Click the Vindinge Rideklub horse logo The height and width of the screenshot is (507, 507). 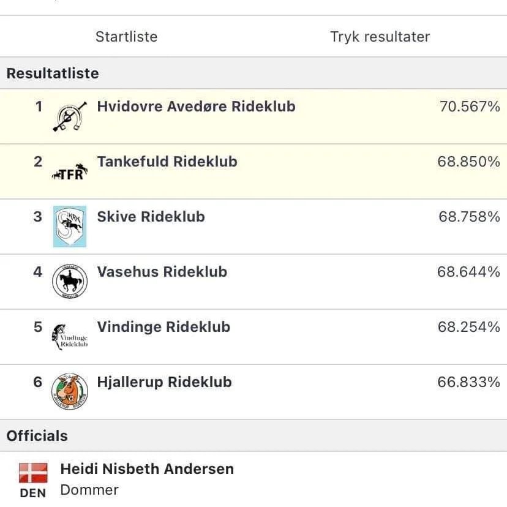coord(70,337)
